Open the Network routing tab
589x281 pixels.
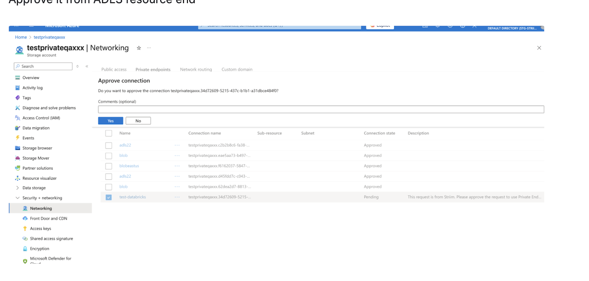[196, 69]
